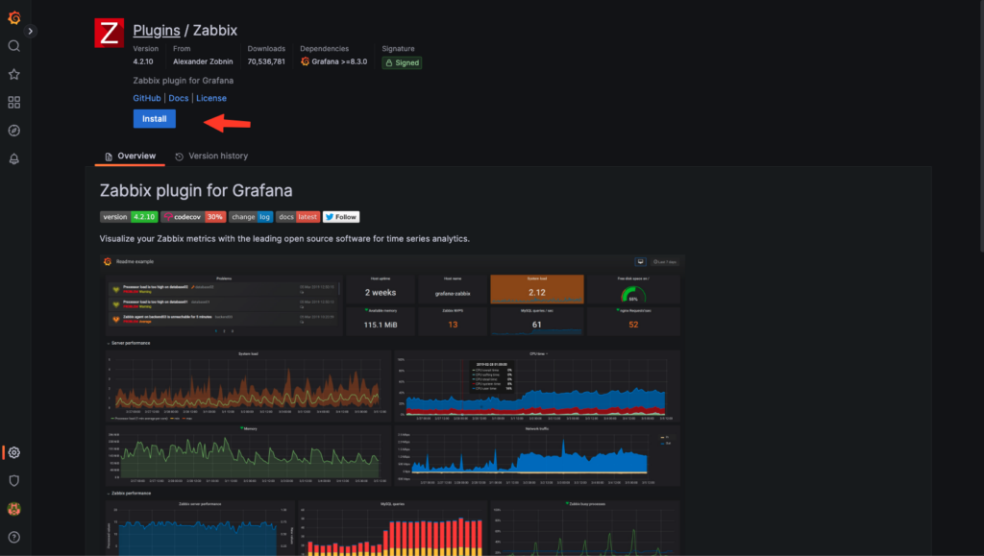Screen dimensions: 984x556
Task: Switch to the Version history tab
Action: [x=211, y=157]
